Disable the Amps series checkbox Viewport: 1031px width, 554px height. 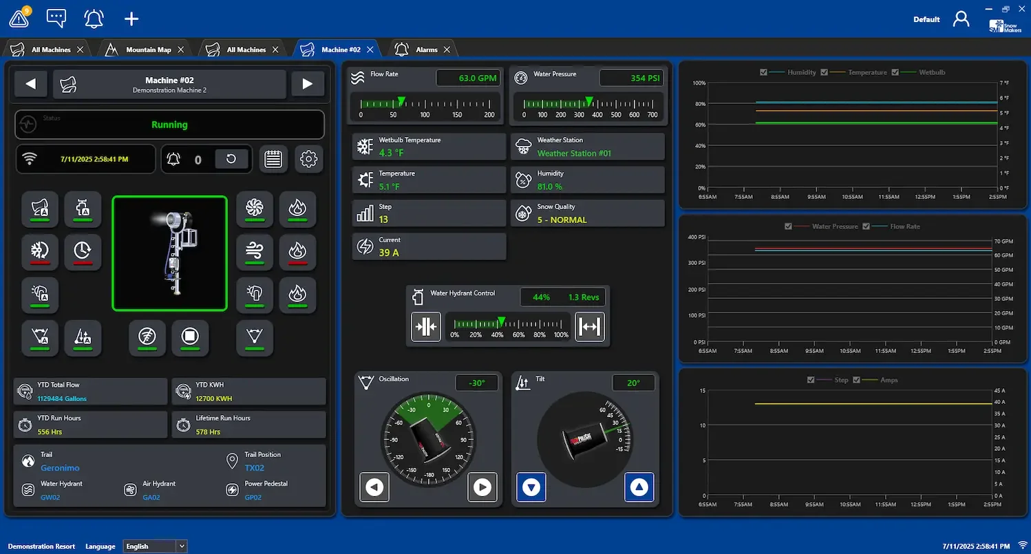(x=857, y=379)
